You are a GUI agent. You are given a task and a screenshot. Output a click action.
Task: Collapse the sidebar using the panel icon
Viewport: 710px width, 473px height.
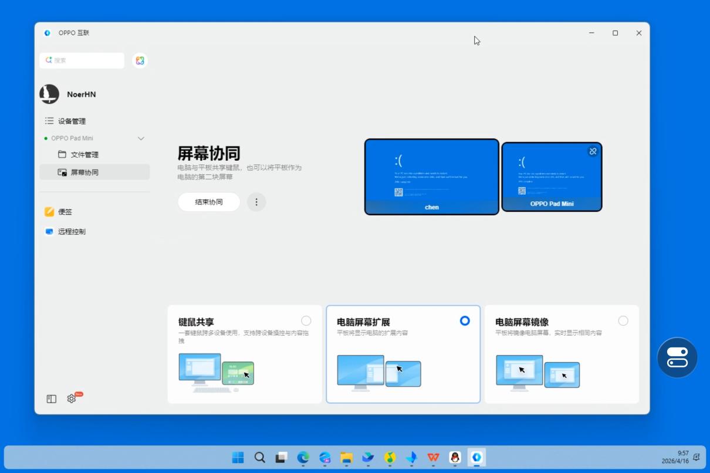pos(50,398)
